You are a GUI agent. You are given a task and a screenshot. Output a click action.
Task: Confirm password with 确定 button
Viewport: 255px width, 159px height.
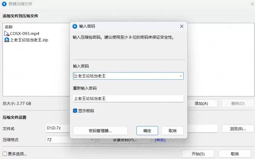click(x=147, y=131)
